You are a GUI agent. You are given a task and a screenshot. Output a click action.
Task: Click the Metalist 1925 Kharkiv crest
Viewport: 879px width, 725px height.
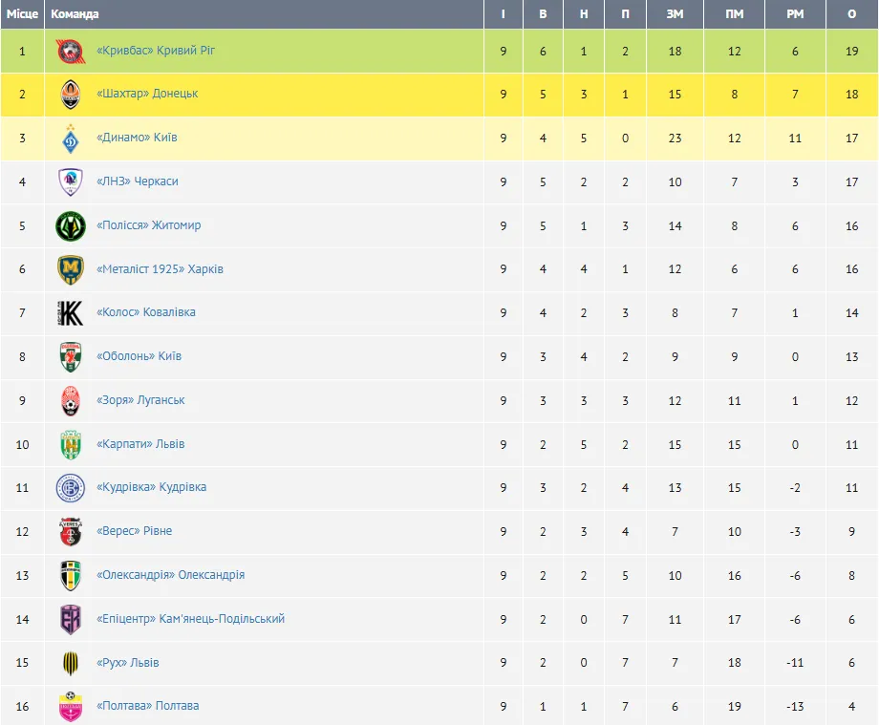71,269
